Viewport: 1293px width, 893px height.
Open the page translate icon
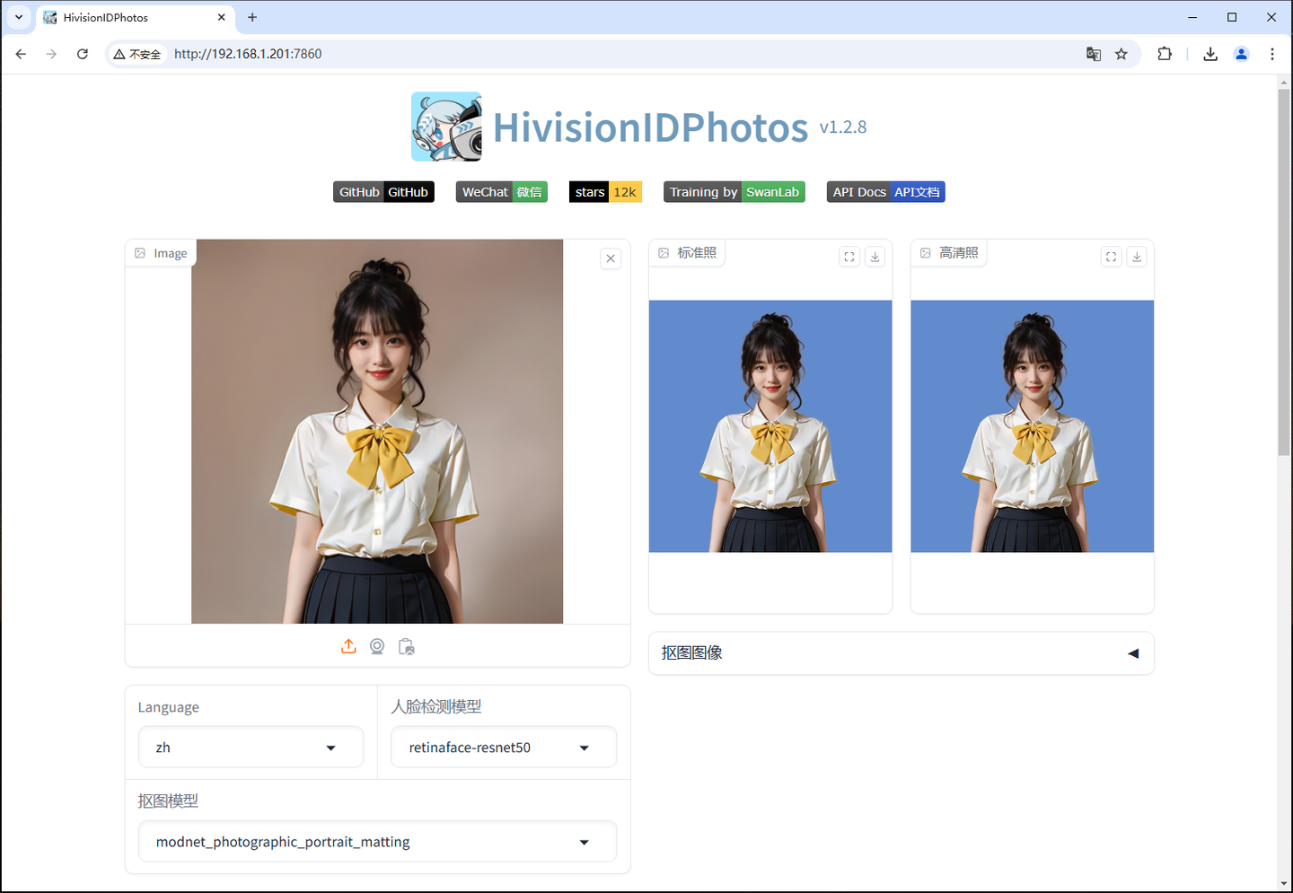(x=1094, y=54)
